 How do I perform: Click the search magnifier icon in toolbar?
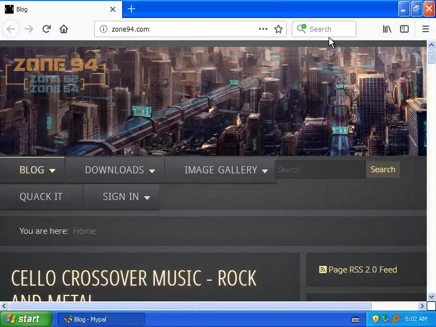pos(301,29)
